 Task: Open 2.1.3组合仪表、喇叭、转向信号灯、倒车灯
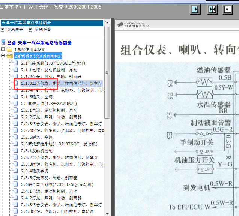(x=62, y=83)
